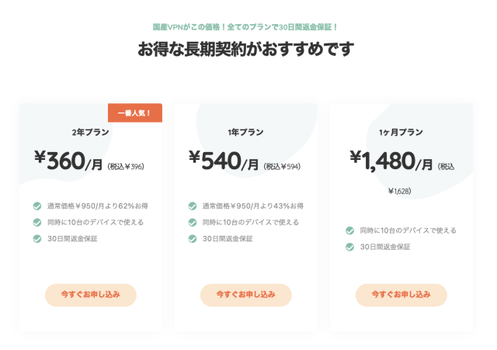The width and height of the screenshot is (497, 350).
Task: Click check icon beside 2-year 10-device feature
Action: 37,222
